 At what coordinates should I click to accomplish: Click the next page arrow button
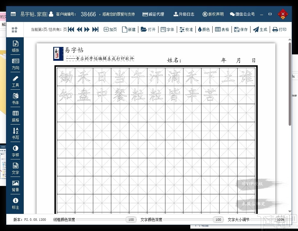tap(87, 29)
